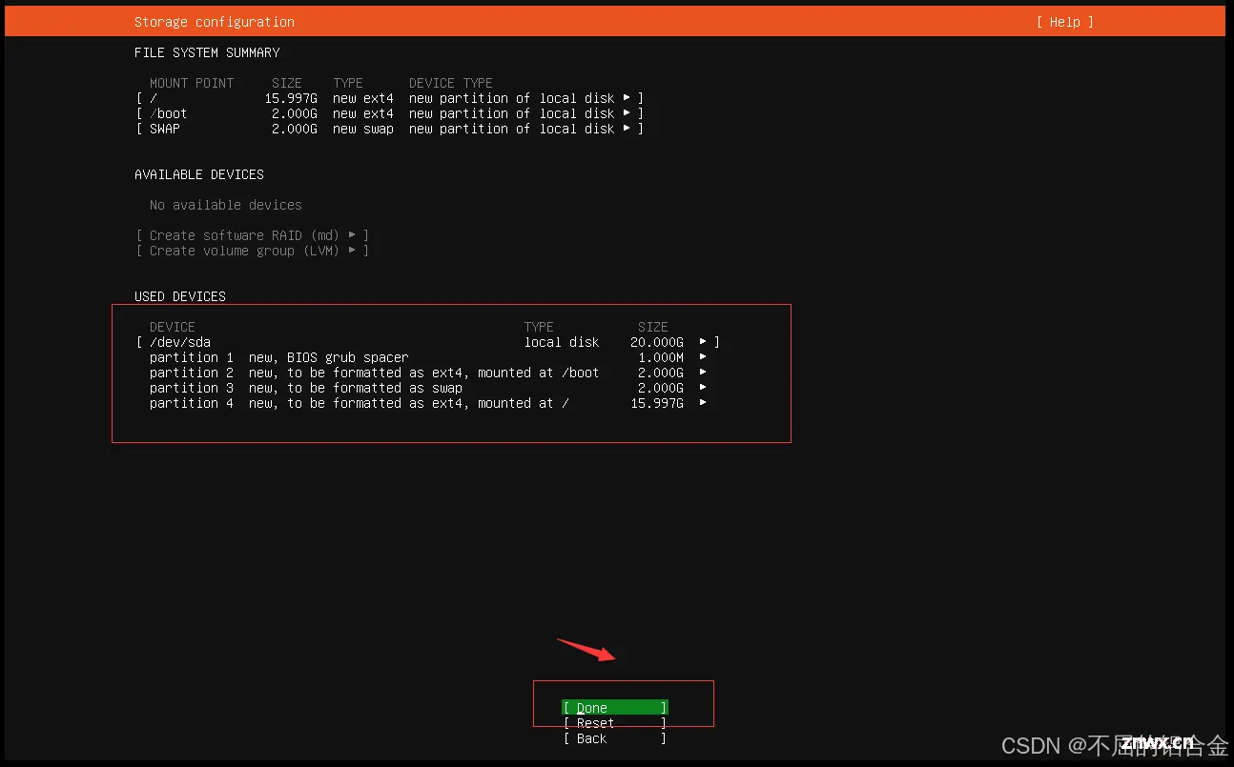Expand the SWAP mount arrow
This screenshot has width=1234, height=767.
click(627, 129)
